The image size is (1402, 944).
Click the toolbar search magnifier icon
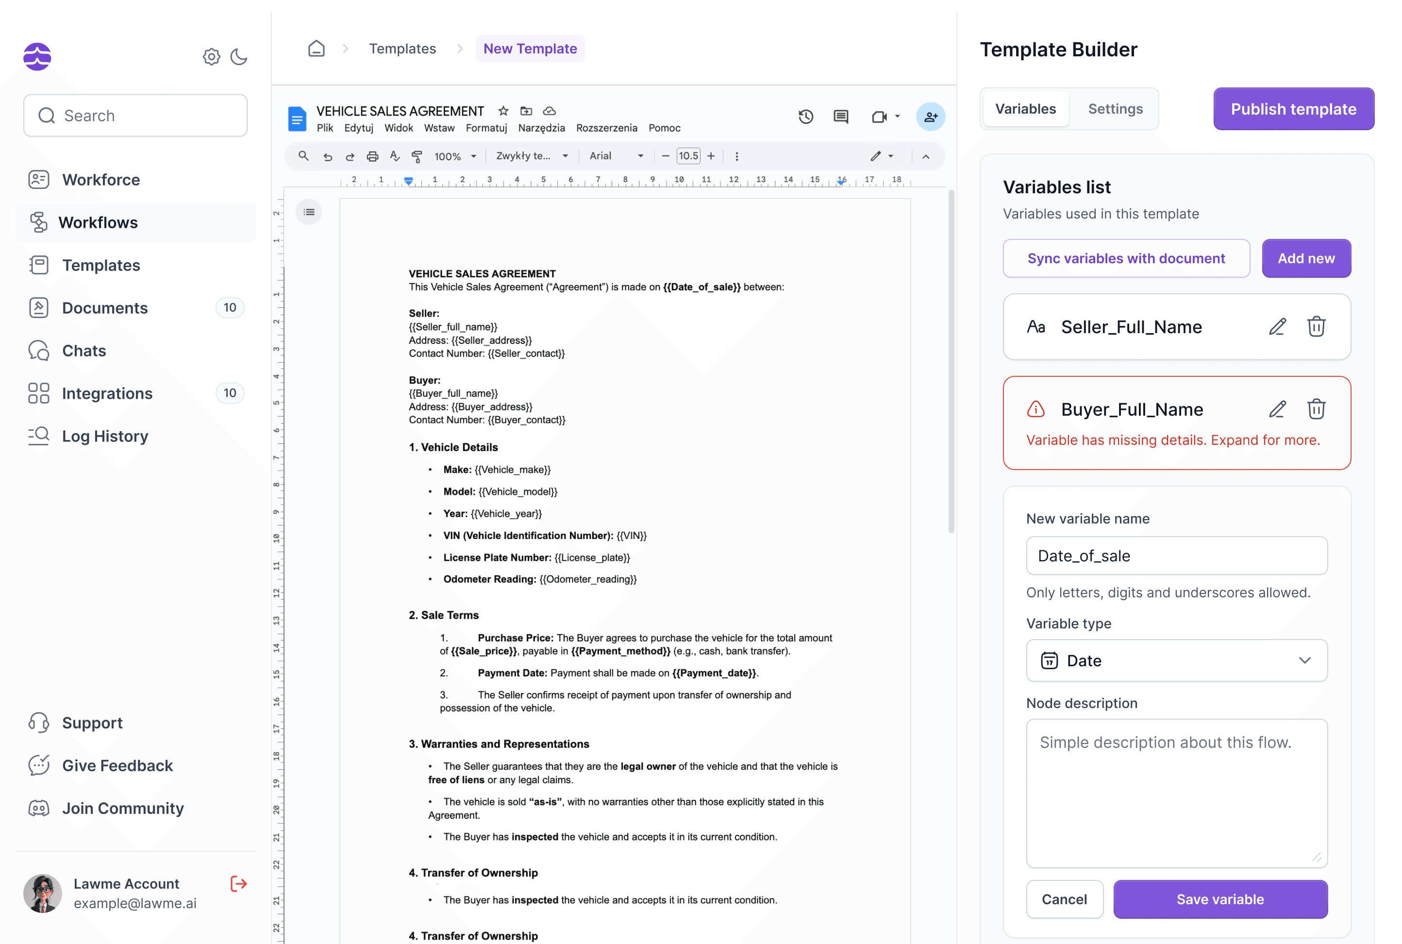click(x=303, y=156)
